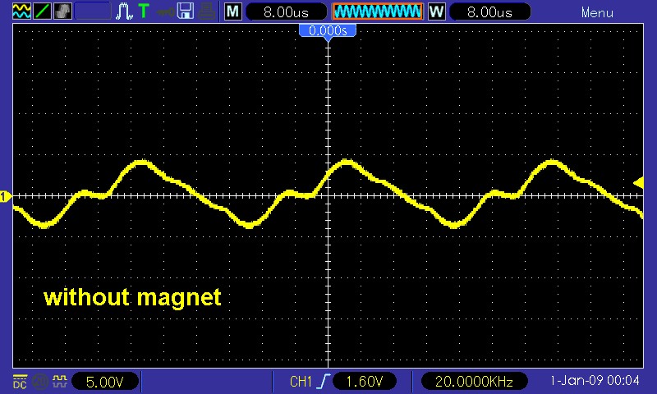Click the grayed 20 bandwidth limit icon
The image size is (657, 394).
[x=39, y=381]
